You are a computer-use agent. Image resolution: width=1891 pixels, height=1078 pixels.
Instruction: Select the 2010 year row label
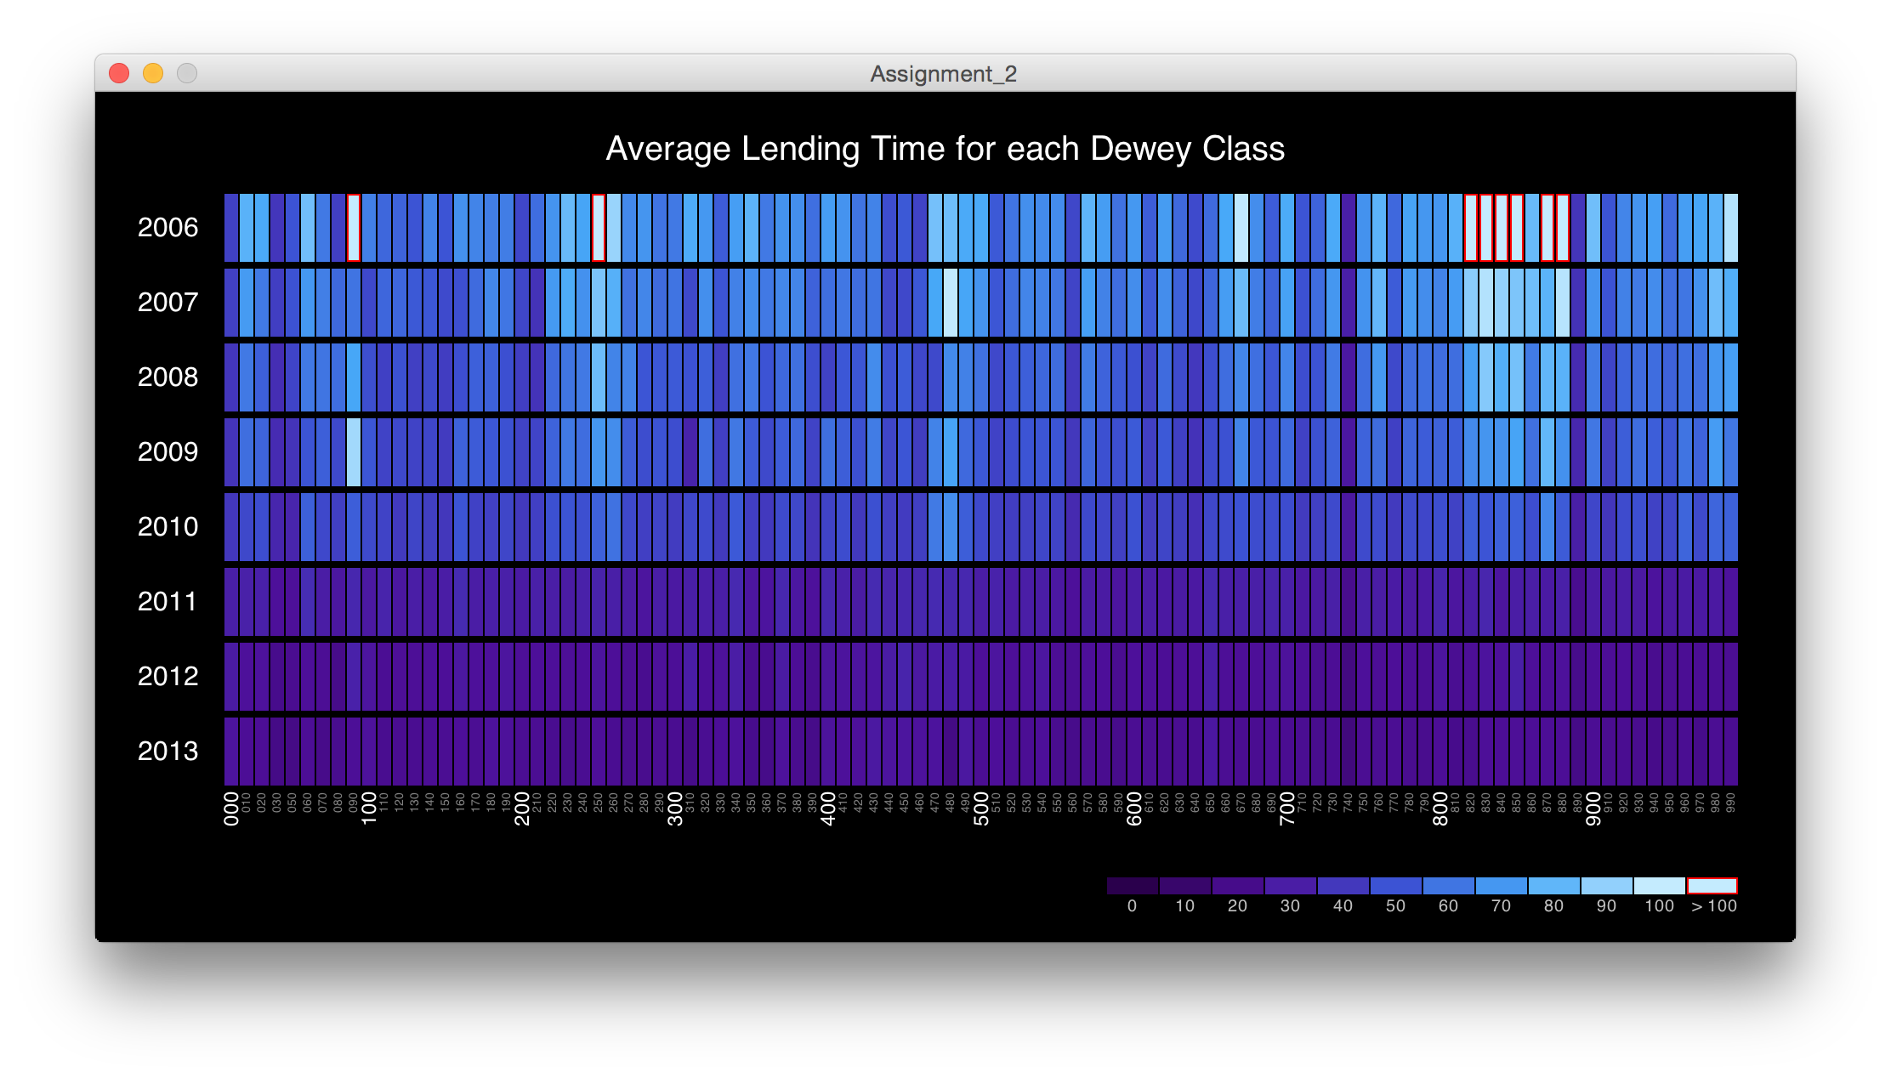tap(168, 527)
